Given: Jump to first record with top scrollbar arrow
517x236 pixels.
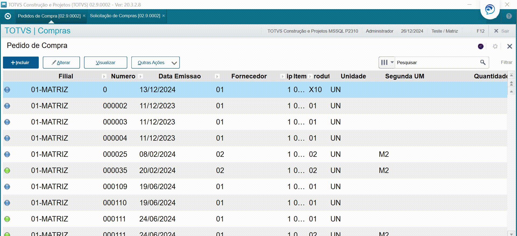Looking at the screenshot, I should (x=511, y=75).
